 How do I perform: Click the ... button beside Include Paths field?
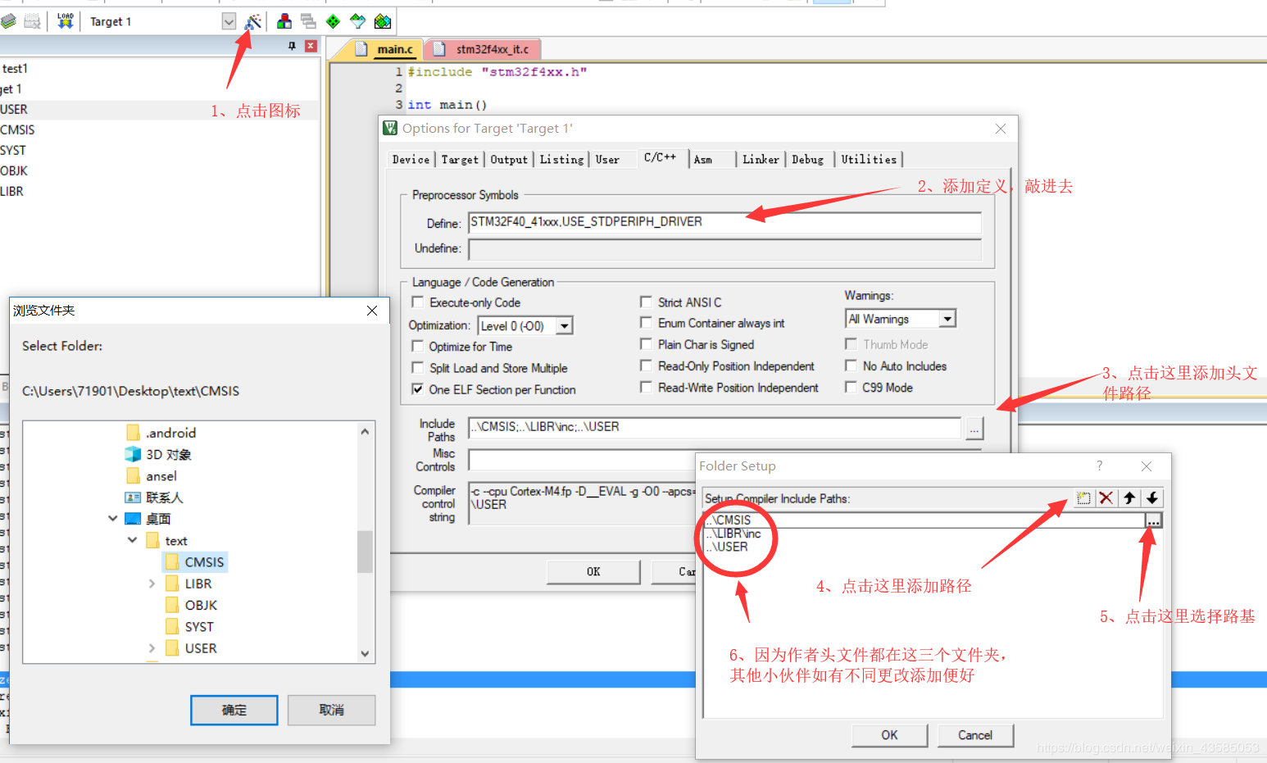974,428
